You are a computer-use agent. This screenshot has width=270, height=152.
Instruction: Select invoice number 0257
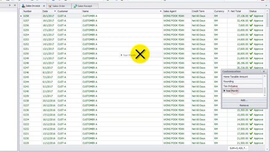pos(26,21)
